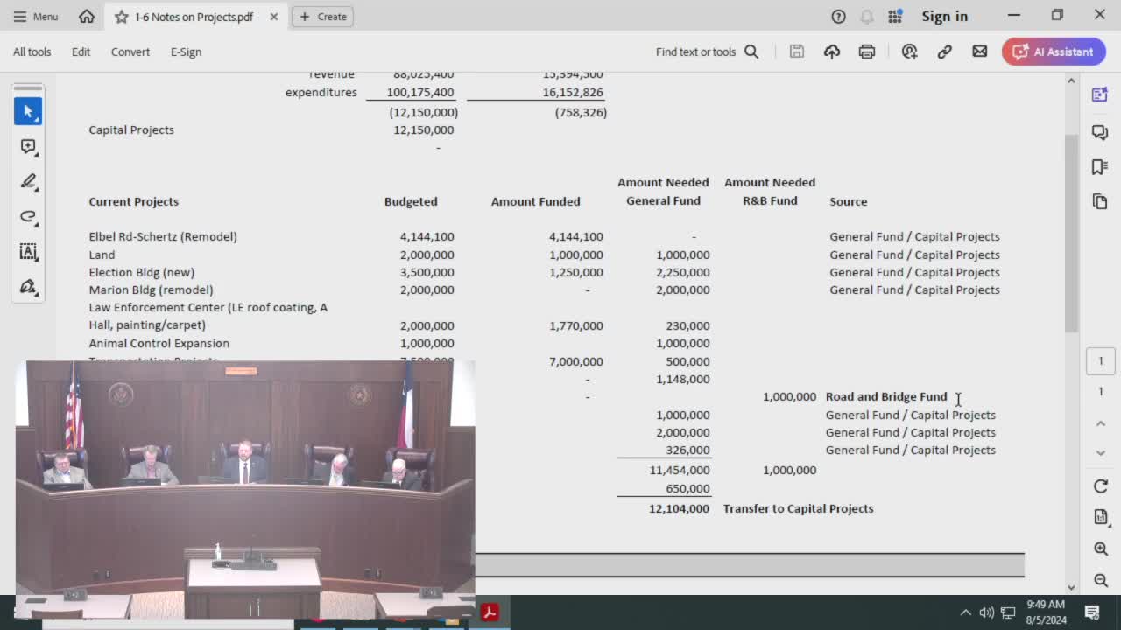The image size is (1121, 630).
Task: Choose the freehand draw tool
Action: click(28, 216)
